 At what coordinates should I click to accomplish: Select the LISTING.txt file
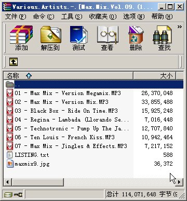click(94, 155)
